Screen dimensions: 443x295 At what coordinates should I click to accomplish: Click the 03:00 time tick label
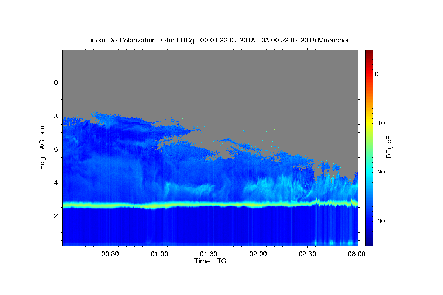click(357, 254)
